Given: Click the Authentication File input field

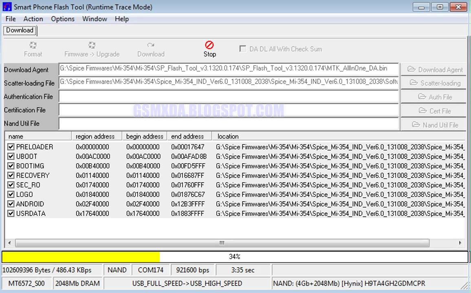Looking at the screenshot, I should coord(229,96).
